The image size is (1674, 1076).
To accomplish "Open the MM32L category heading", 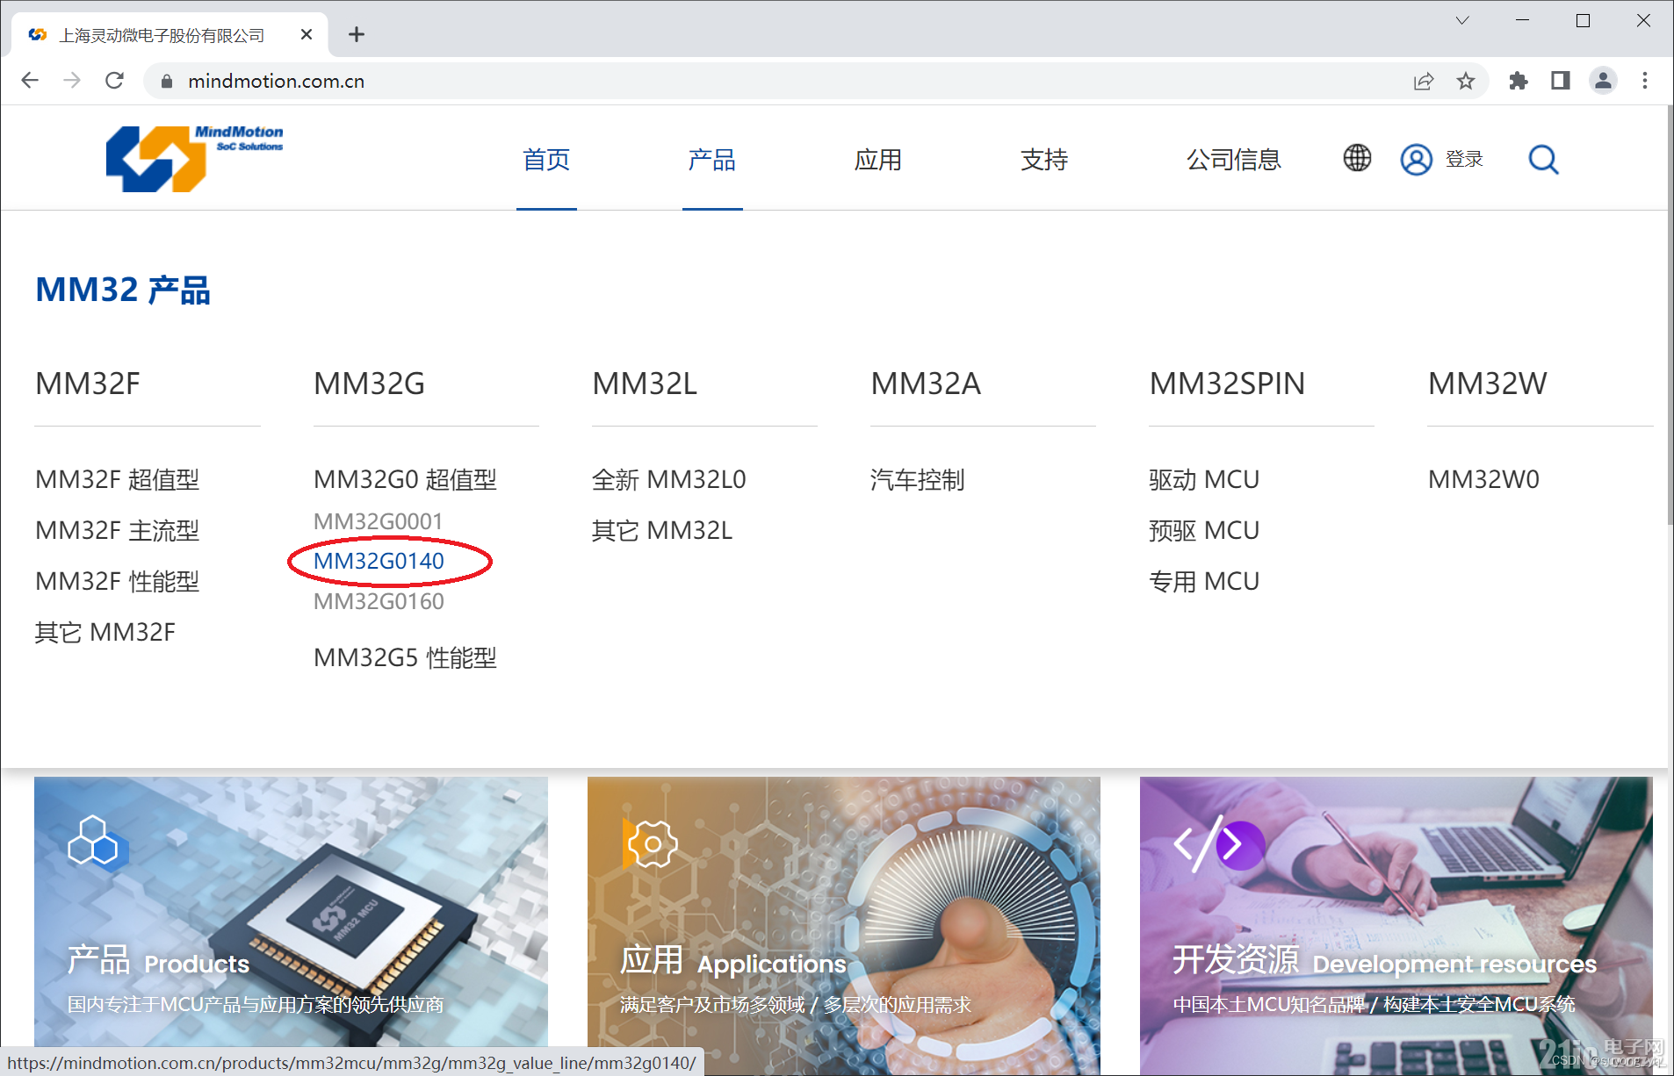I will click(x=645, y=384).
